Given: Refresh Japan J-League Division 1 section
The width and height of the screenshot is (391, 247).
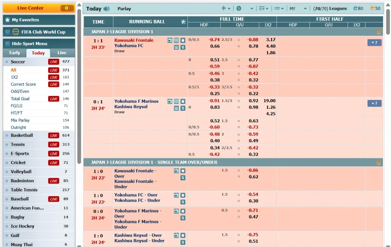Looking at the screenshot, I should click(x=378, y=32).
